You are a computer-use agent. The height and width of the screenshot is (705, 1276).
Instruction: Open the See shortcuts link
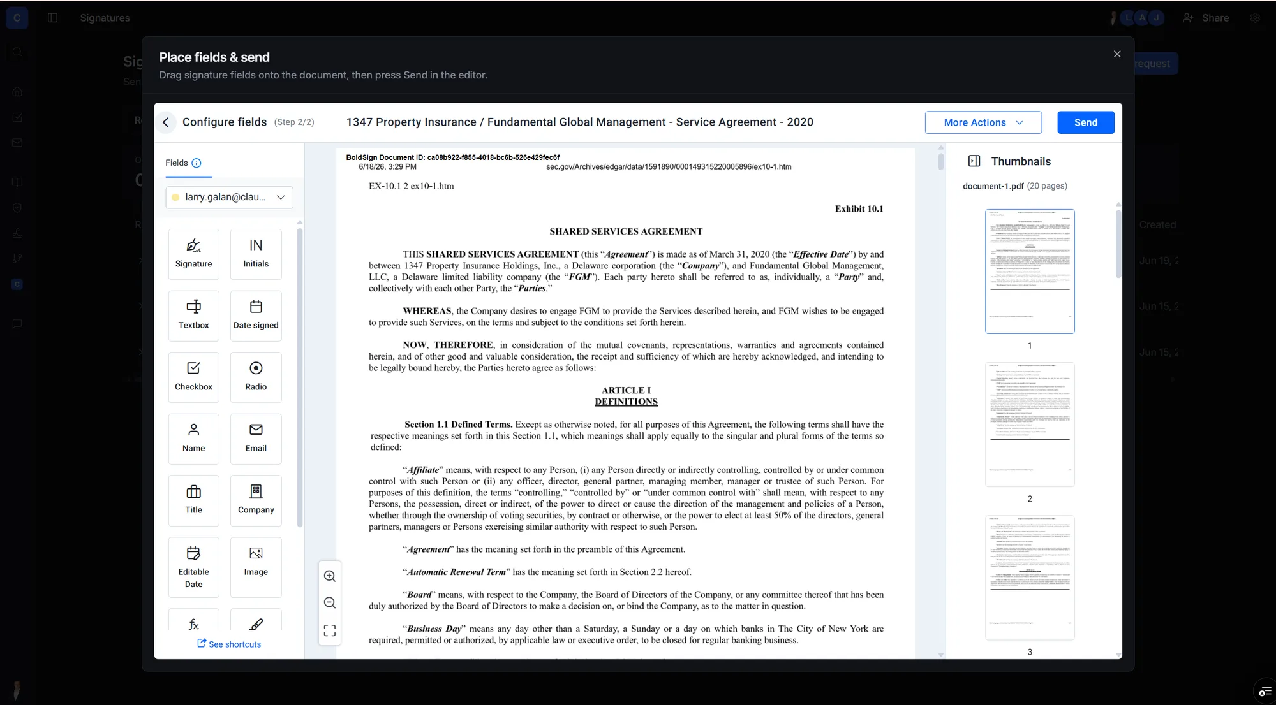(229, 644)
